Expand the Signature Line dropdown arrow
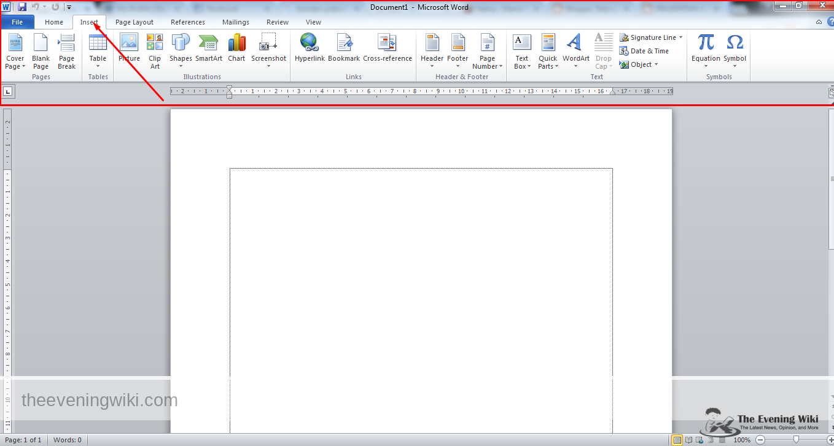The height and width of the screenshot is (446, 834). coord(681,37)
